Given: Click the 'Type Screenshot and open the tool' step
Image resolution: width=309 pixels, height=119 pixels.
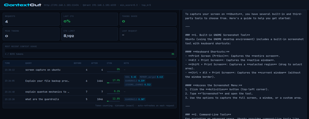Looking at the screenshot, I should click(x=219, y=94).
